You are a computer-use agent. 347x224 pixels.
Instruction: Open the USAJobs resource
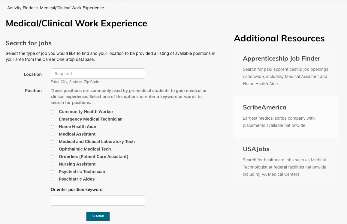(x=256, y=149)
